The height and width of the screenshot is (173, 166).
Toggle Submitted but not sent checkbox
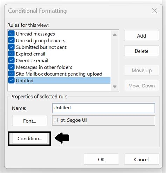[12, 47]
